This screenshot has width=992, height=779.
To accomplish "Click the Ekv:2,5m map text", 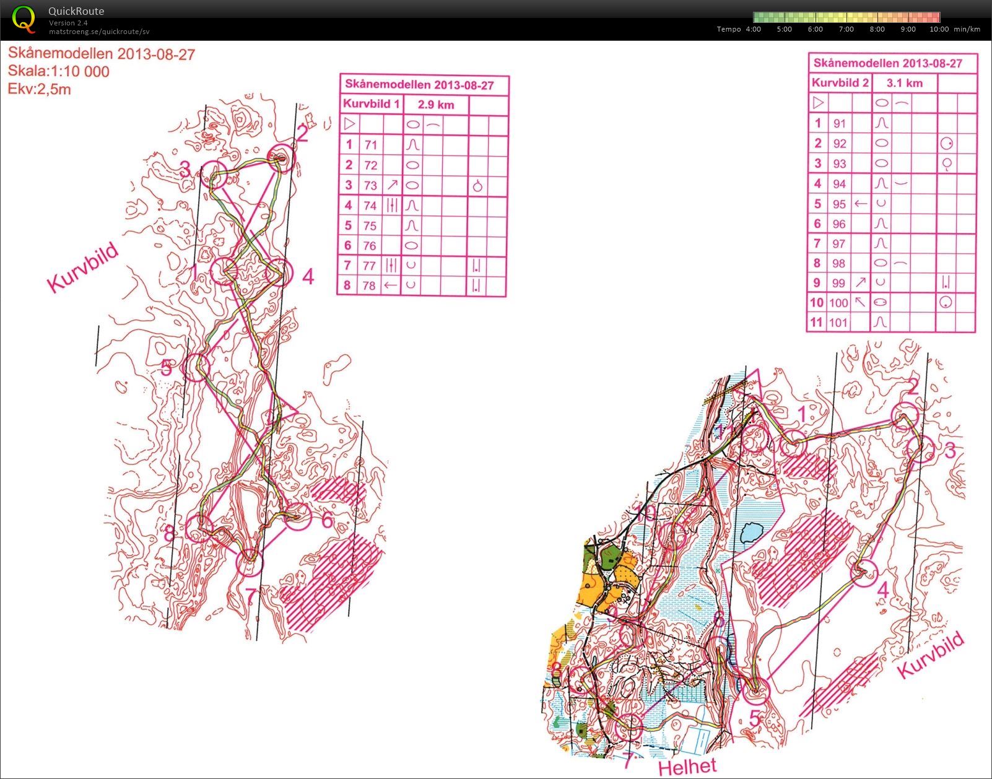I will pyautogui.click(x=39, y=89).
